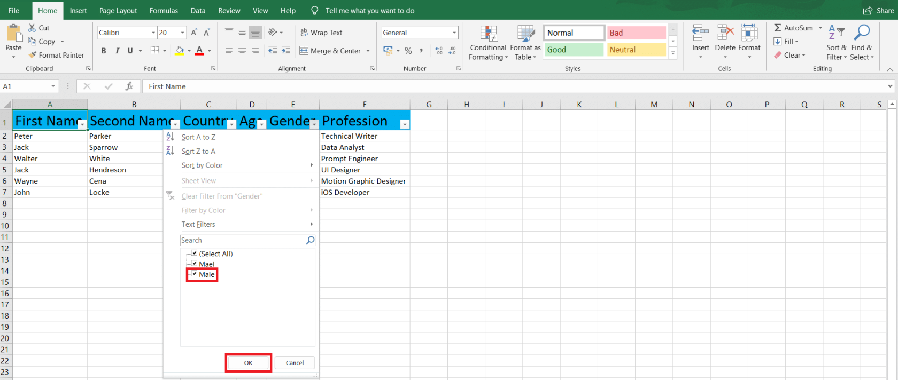Screen dimensions: 898x380
Task: Click the Fill Color bucket icon
Action: pos(180,51)
